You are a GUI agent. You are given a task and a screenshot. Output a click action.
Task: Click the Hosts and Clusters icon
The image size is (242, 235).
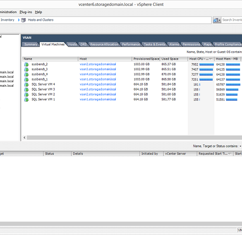click(24, 20)
